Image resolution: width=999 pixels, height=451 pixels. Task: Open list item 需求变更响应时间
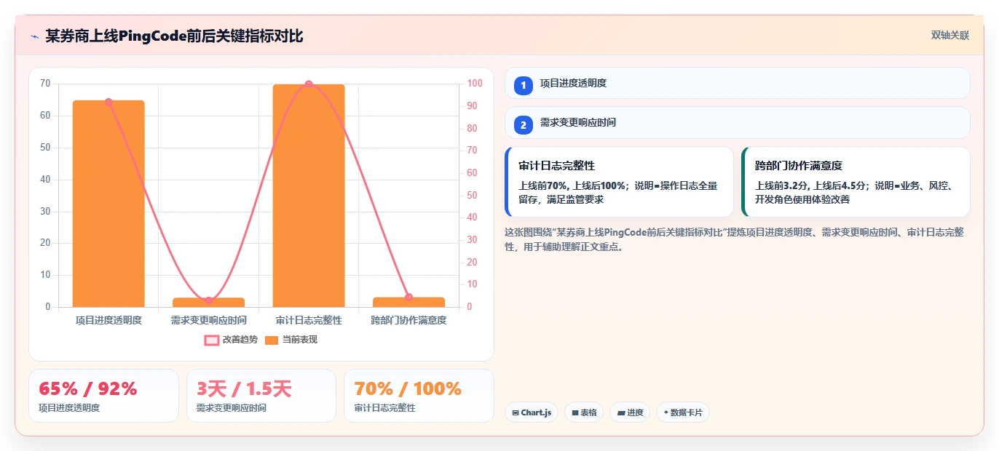[x=738, y=122]
